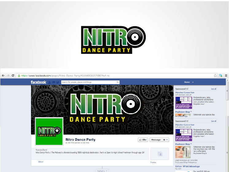Viewport: 229px width, 172px height.
Task: Click the Photos placeholder icon
Action: (160, 154)
